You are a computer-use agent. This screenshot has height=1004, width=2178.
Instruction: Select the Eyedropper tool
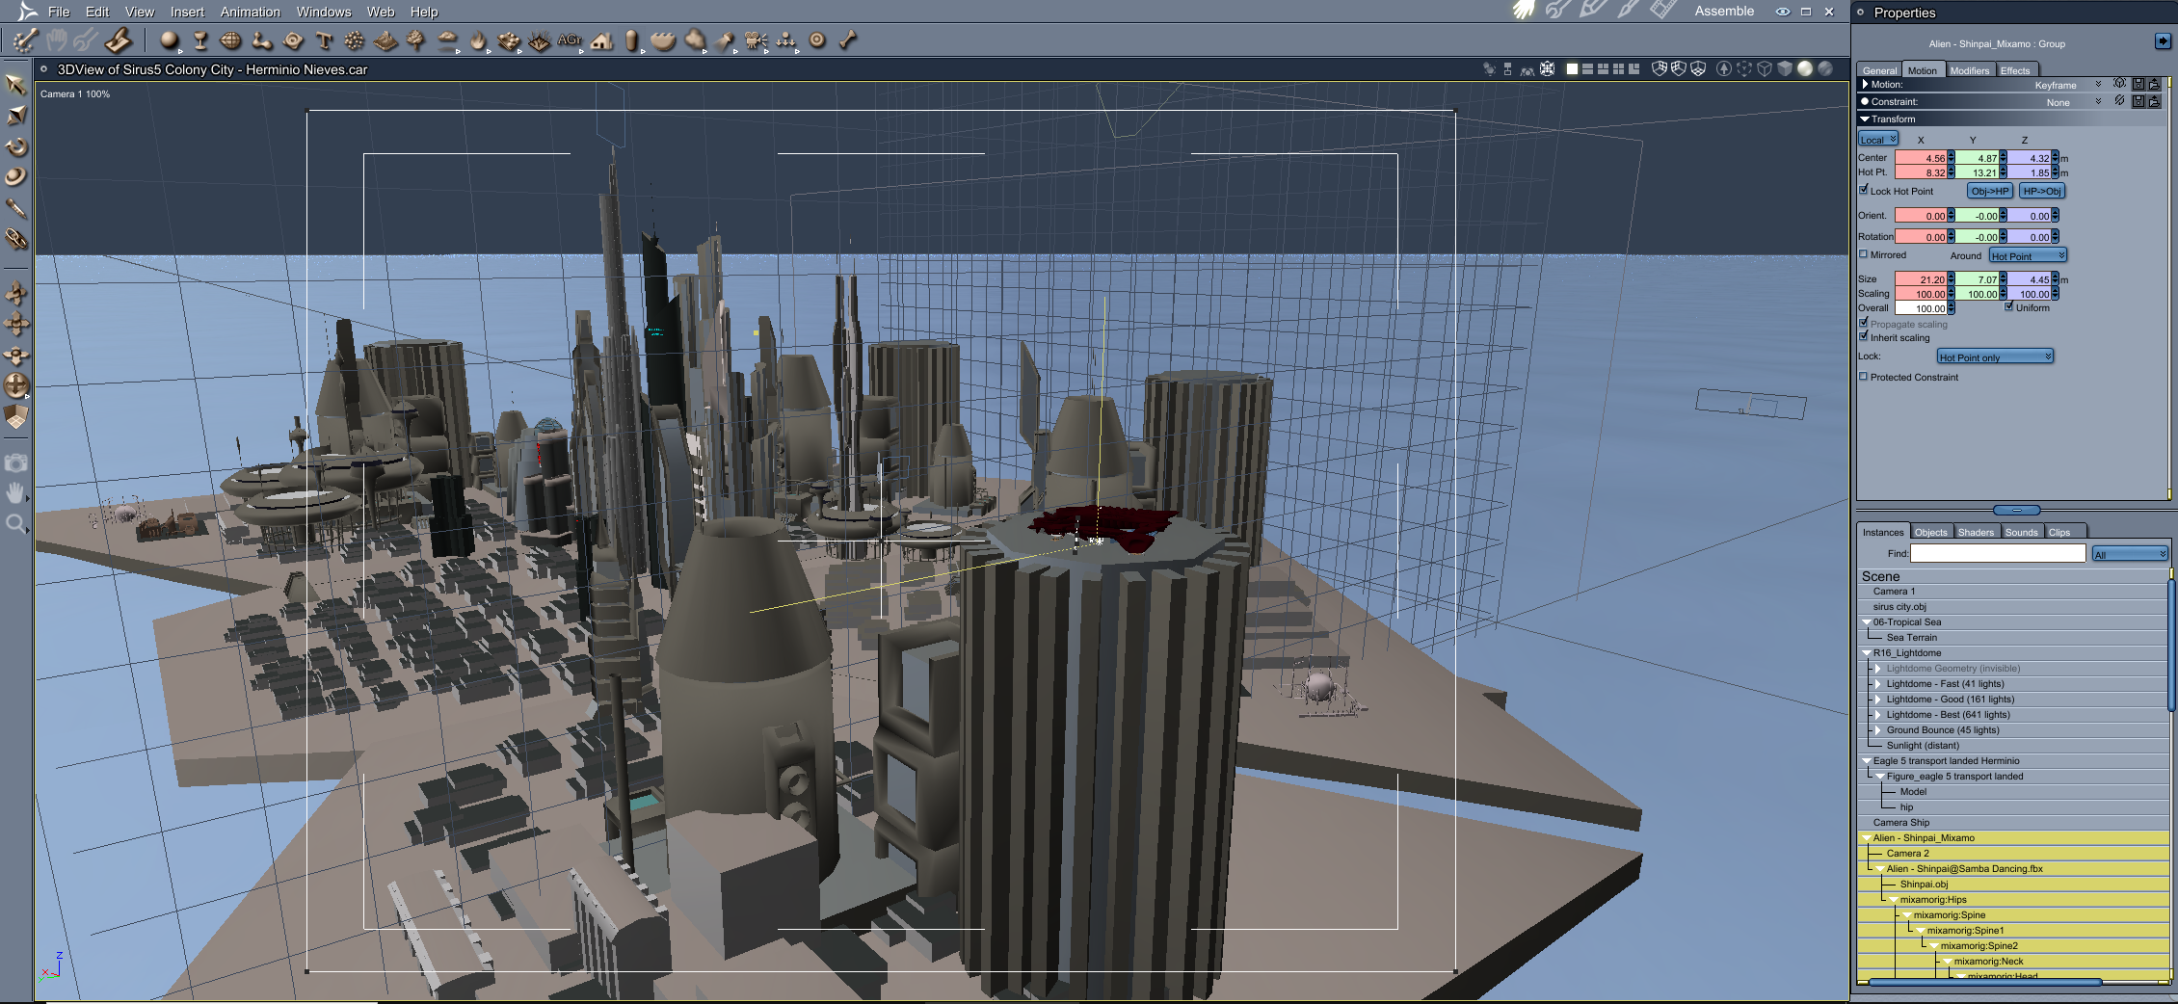[15, 208]
